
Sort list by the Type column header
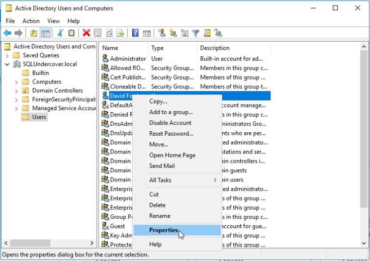pyautogui.click(x=172, y=48)
